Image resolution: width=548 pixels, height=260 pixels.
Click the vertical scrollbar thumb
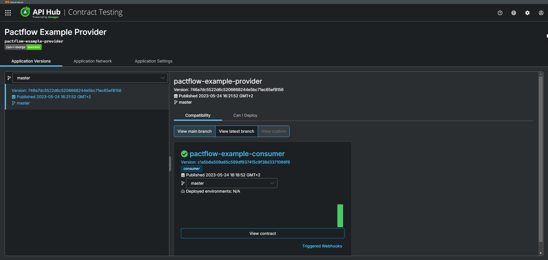pyautogui.click(x=541, y=159)
